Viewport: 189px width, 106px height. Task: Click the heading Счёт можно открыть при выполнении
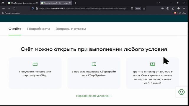click(x=94, y=49)
